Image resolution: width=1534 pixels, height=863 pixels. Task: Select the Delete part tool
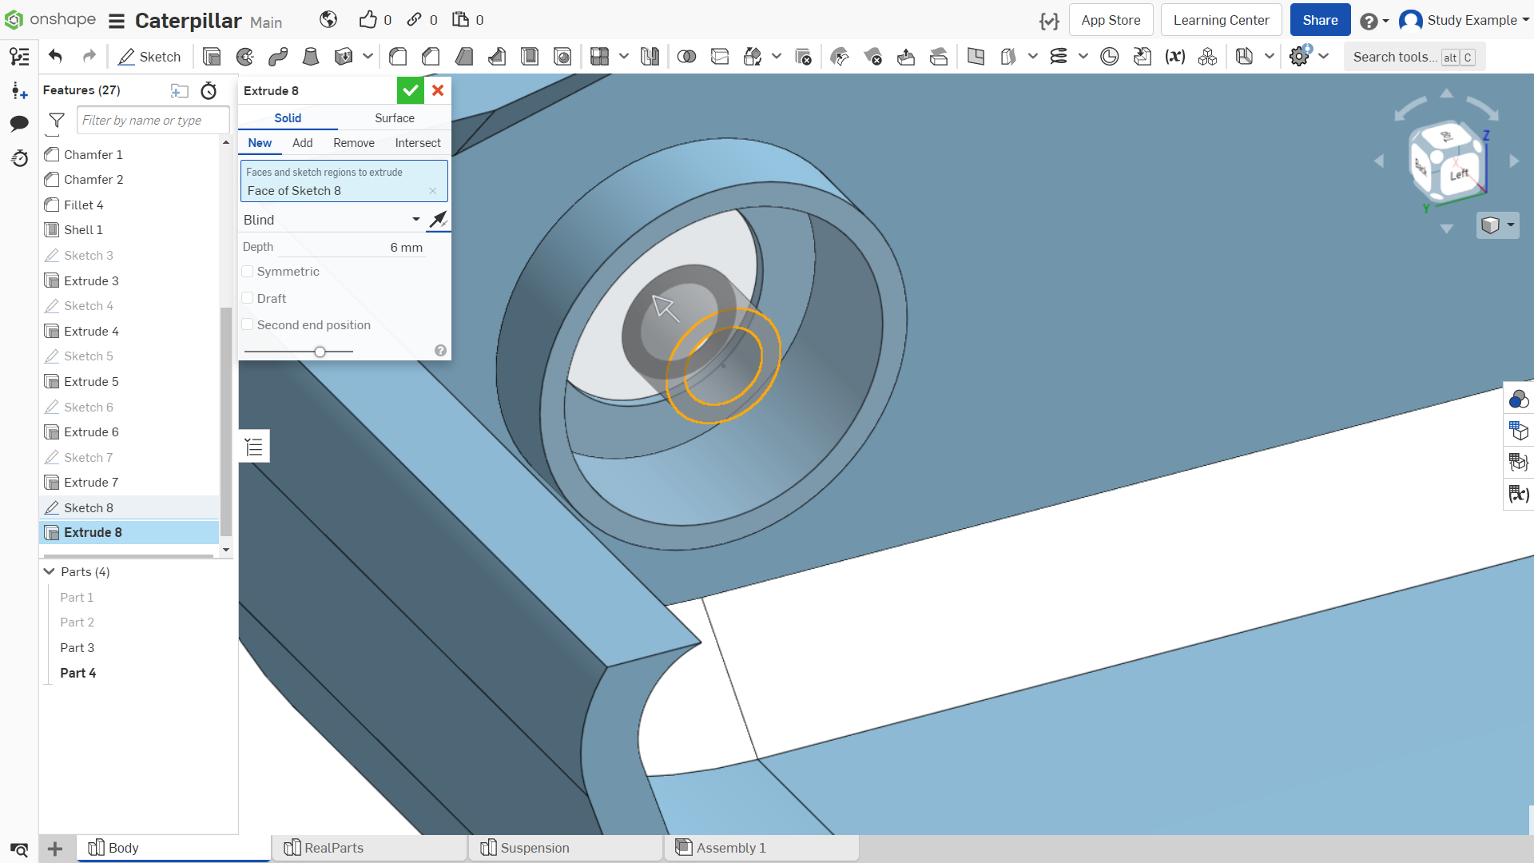click(804, 56)
